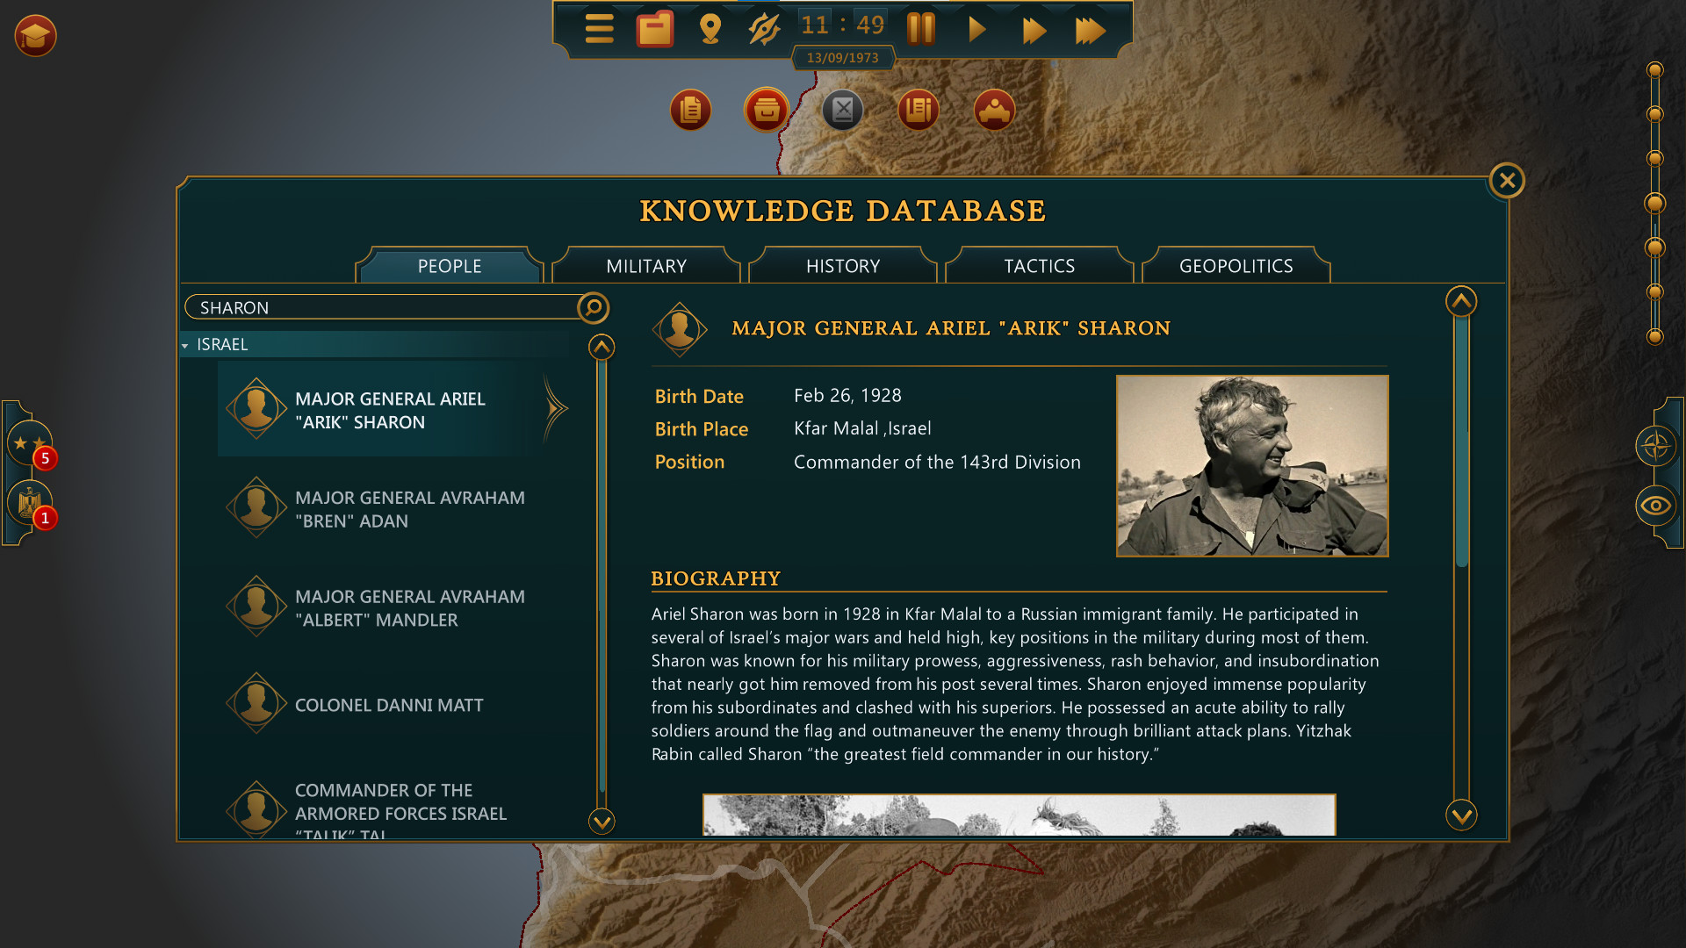The height and width of the screenshot is (948, 1686).
Task: Click the search magnifier button
Action: 593,309
